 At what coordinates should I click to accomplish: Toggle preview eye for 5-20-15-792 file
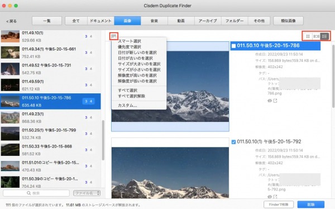point(270,196)
